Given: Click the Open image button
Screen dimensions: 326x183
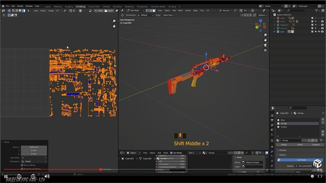Looking at the screenshot, I should (109, 11).
